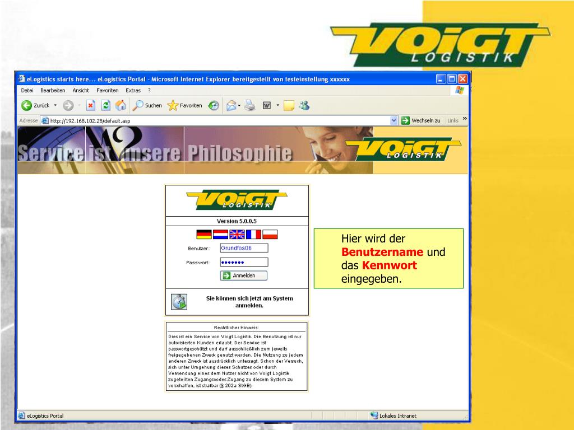This screenshot has height=430, width=574.
Task: Open the Bearbeiten menu
Action: 53,90
